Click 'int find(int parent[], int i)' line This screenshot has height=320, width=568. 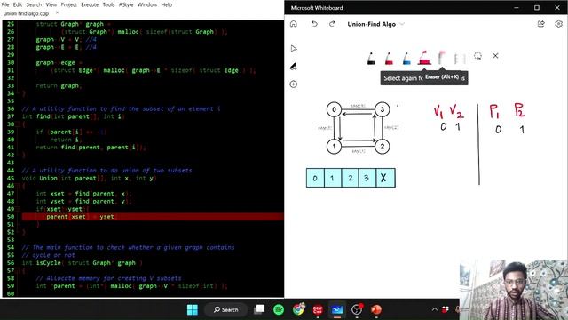click(73, 116)
